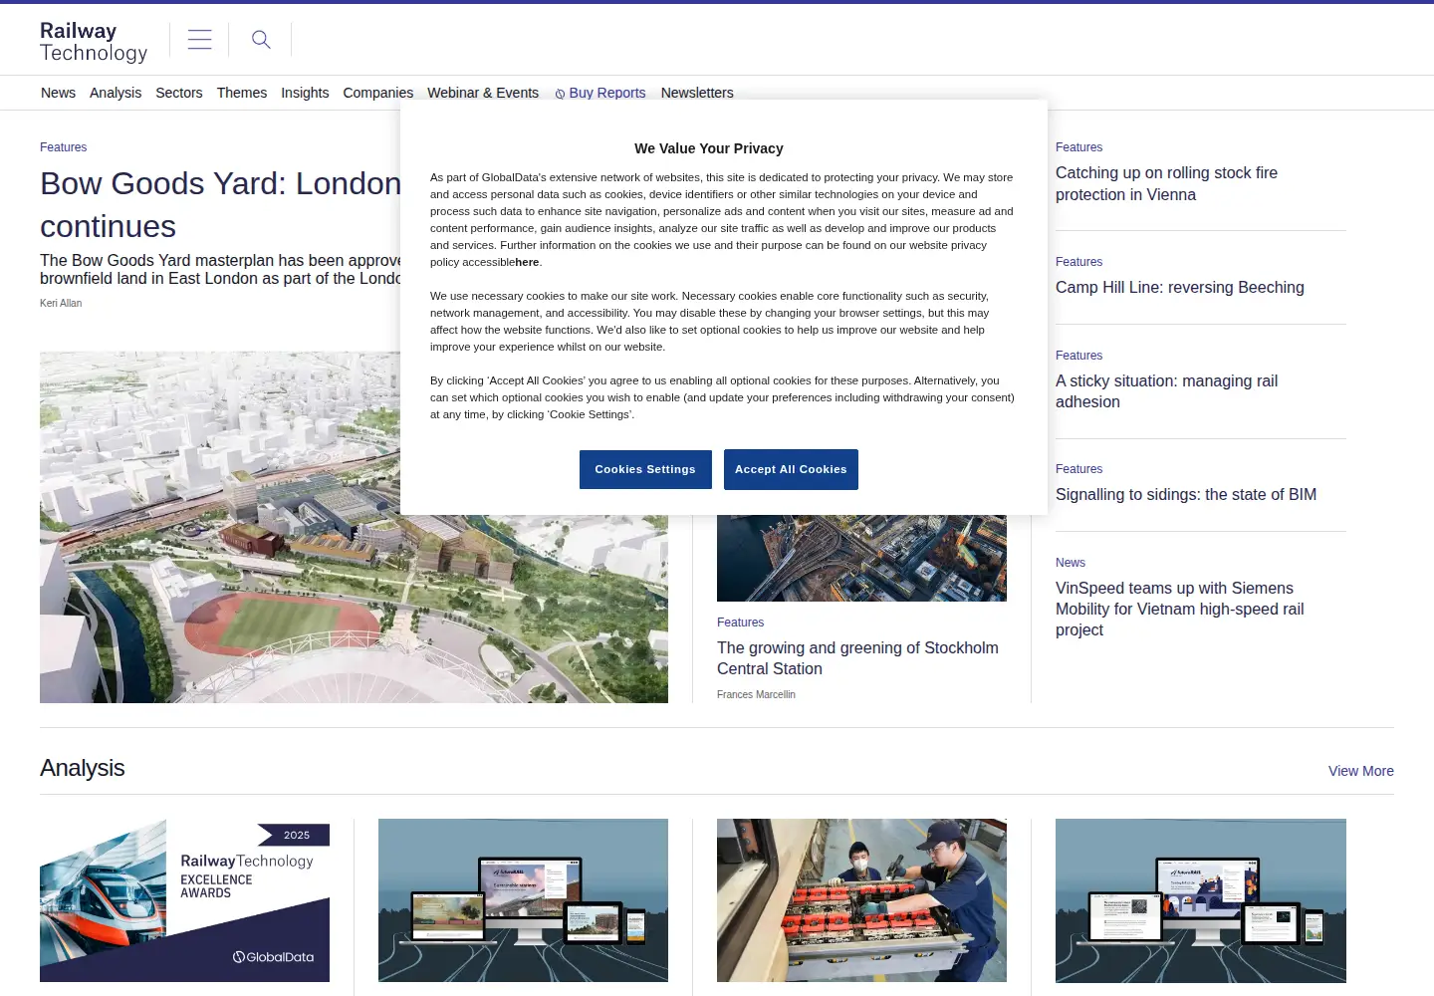This screenshot has width=1434, height=996.
Task: Open second Analysis card devices thumbnail
Action: (x=523, y=900)
